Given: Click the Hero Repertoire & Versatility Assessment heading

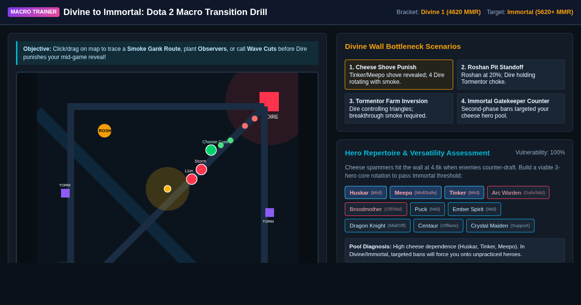Looking at the screenshot, I should pyautogui.click(x=417, y=153).
